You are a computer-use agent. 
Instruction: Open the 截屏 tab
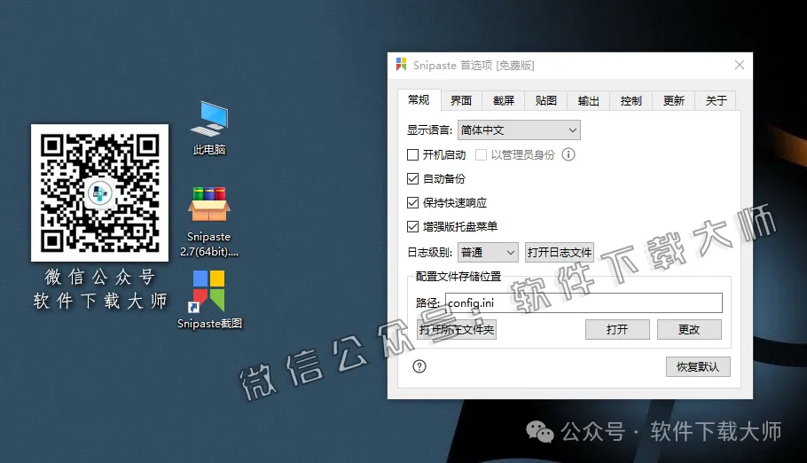[504, 100]
